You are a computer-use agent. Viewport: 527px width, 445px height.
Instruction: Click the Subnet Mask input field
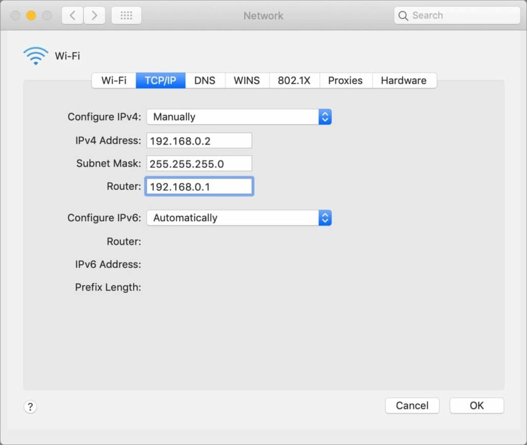coord(199,163)
